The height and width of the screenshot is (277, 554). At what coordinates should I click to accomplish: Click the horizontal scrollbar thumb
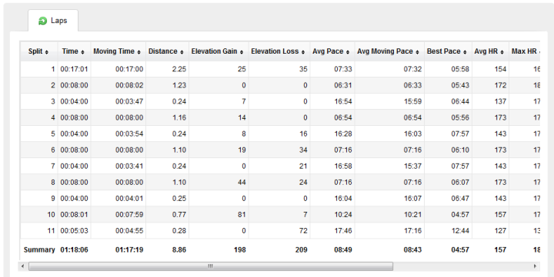click(x=211, y=266)
